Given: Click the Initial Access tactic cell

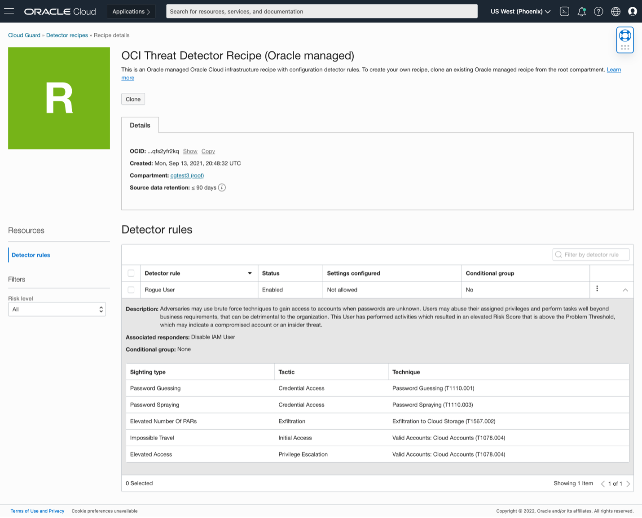Looking at the screenshot, I should [x=295, y=438].
